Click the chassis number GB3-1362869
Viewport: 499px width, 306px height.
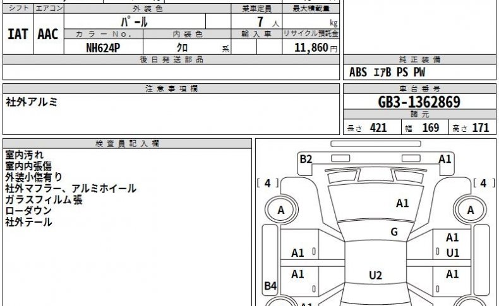[x=419, y=102]
